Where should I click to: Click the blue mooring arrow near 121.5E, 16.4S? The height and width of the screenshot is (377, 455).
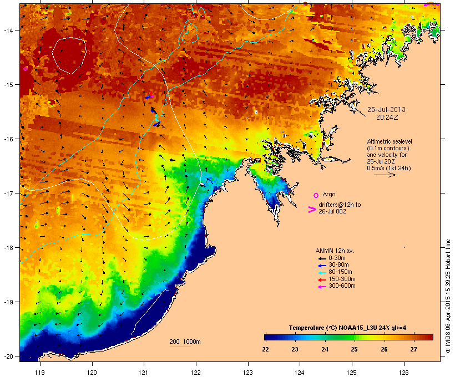[x=172, y=160]
